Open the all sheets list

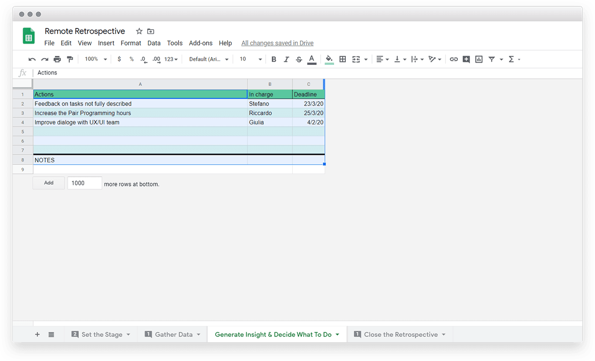(51, 334)
